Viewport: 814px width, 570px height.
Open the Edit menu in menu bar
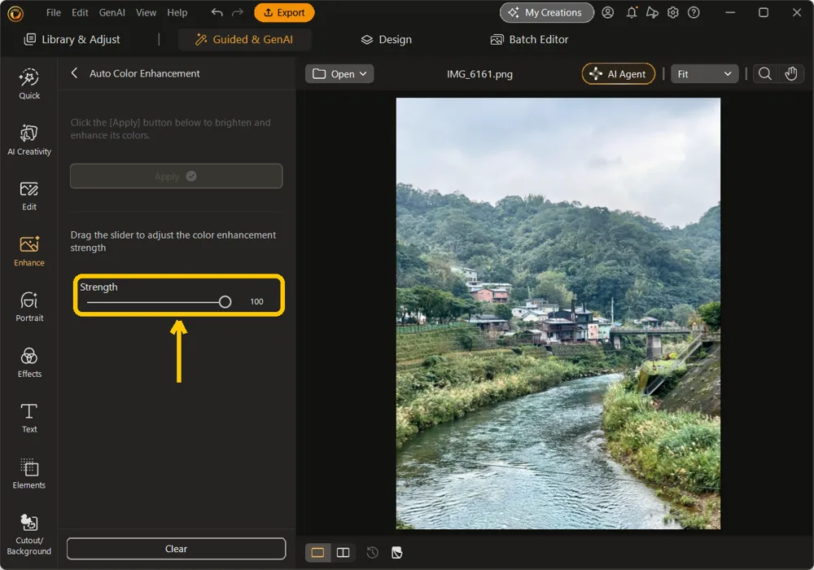tap(80, 12)
